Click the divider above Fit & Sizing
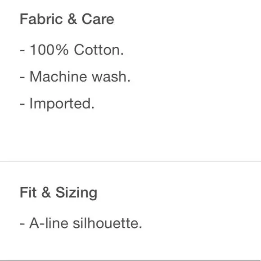The width and height of the screenshot is (261, 261). (x=130, y=161)
